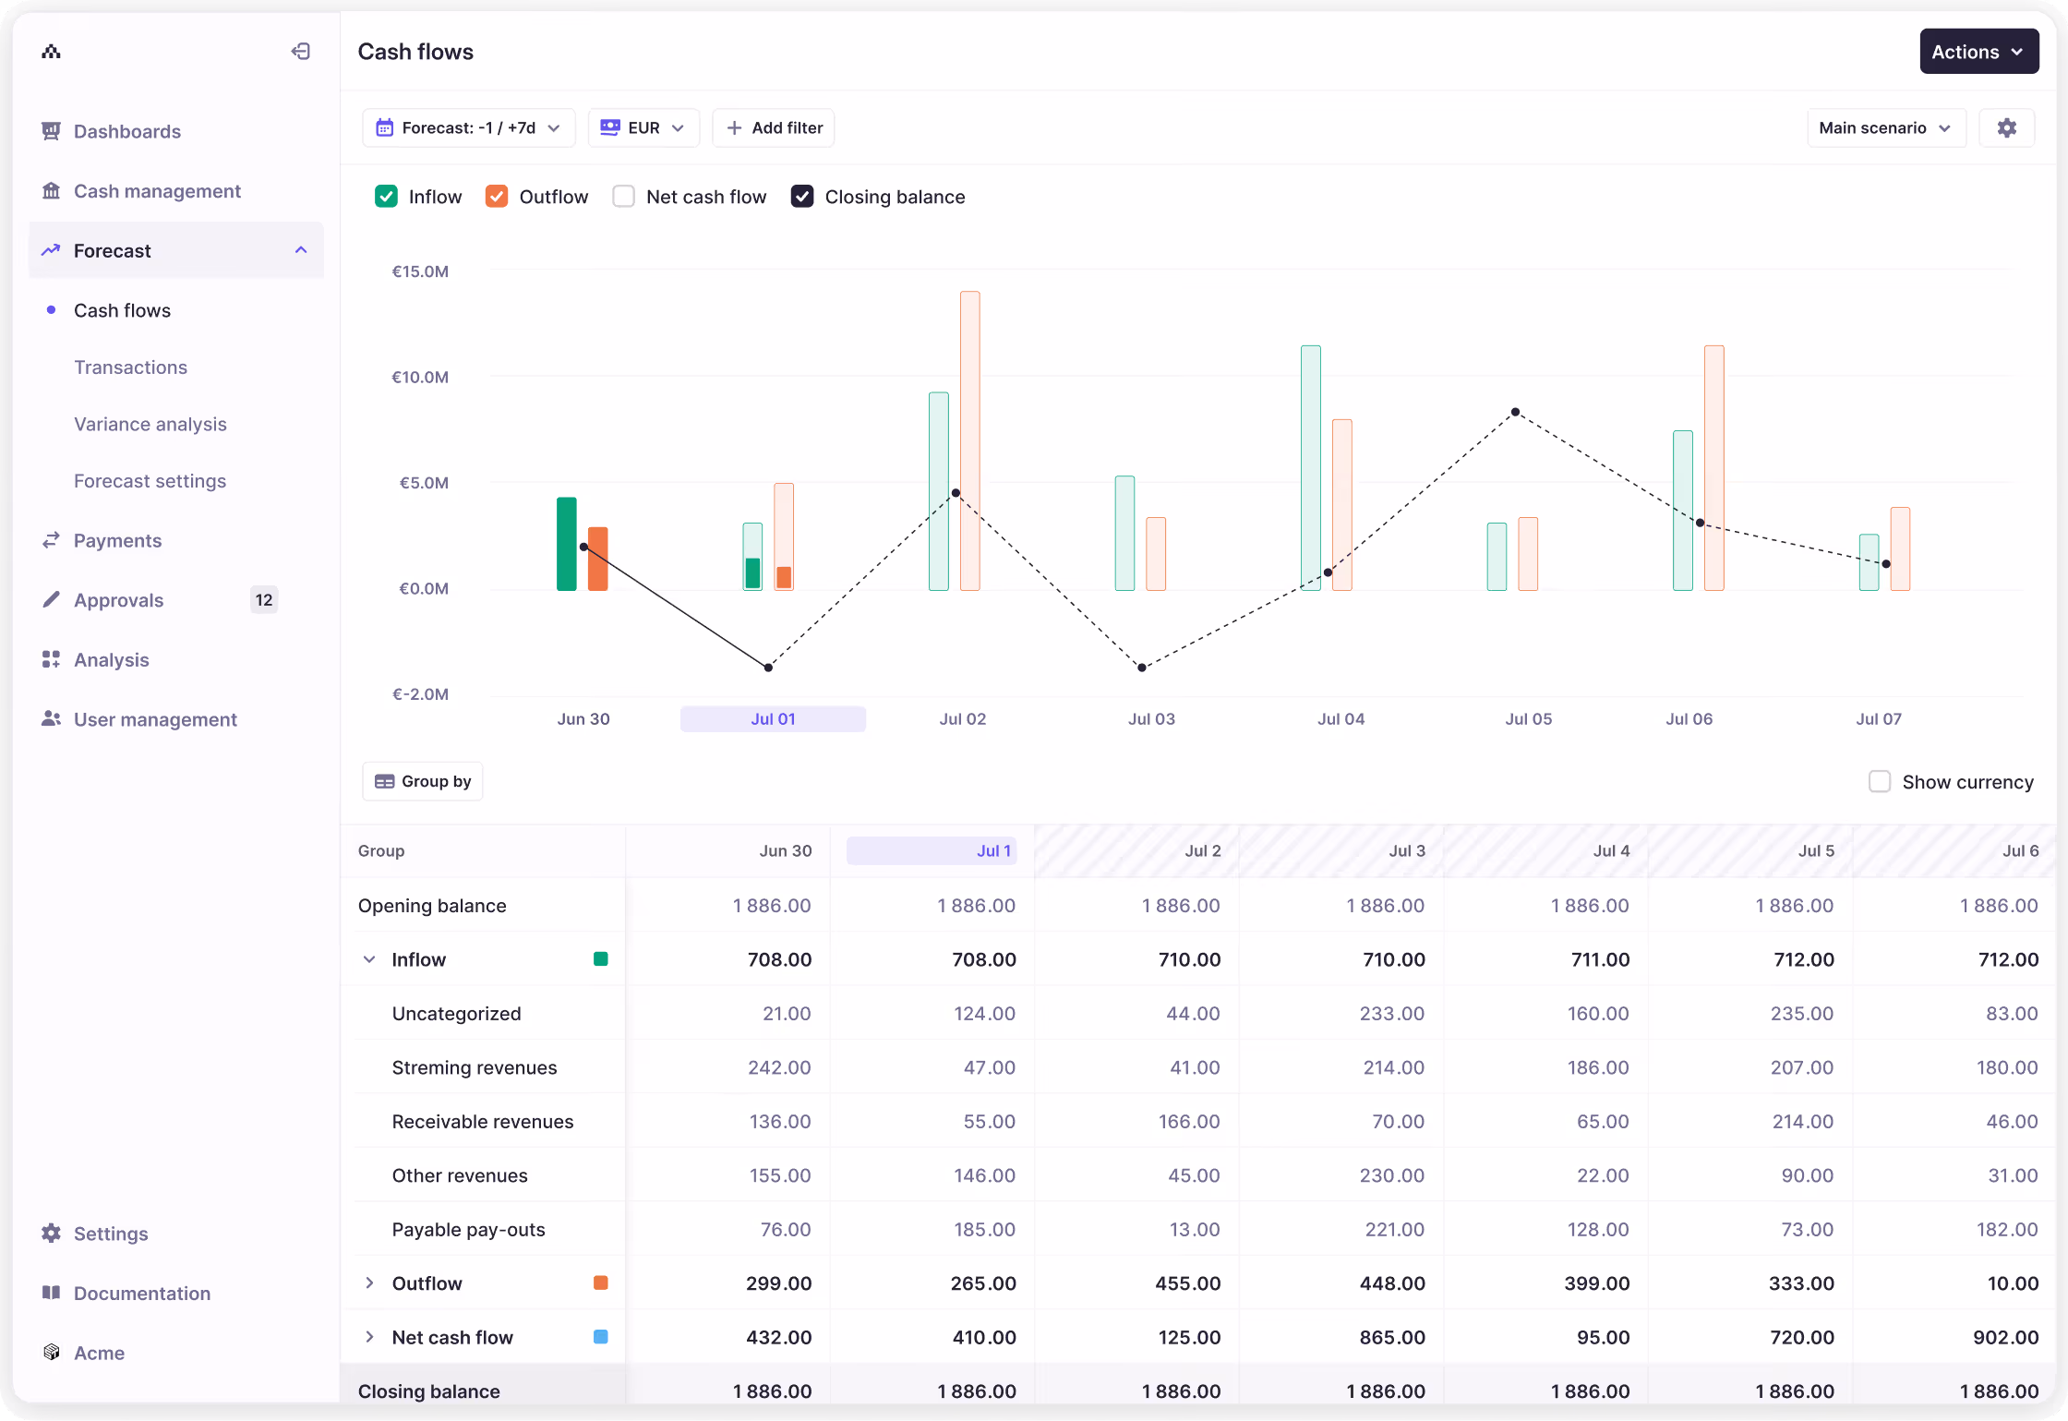The width and height of the screenshot is (2068, 1421).
Task: Select the Cash management building icon
Action: pyautogui.click(x=51, y=191)
